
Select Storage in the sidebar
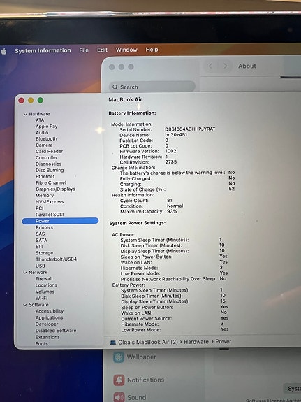(x=44, y=253)
